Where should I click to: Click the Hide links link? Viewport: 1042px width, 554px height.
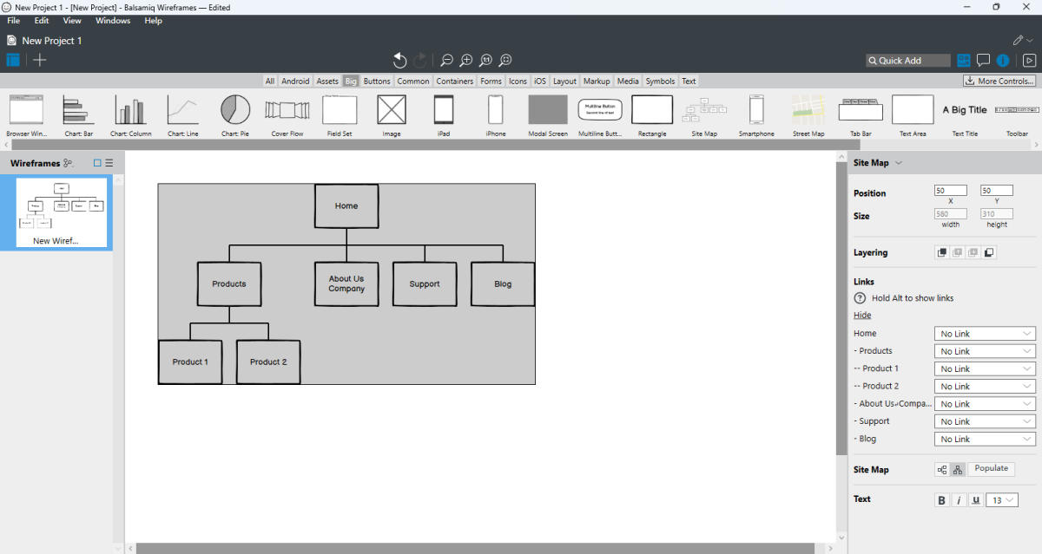point(862,316)
